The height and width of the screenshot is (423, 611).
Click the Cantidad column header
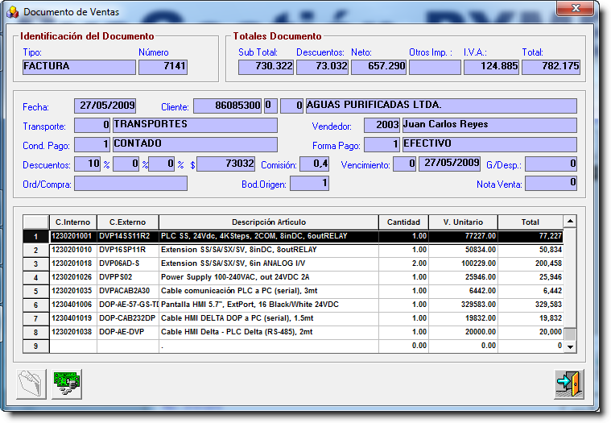pyautogui.click(x=403, y=222)
